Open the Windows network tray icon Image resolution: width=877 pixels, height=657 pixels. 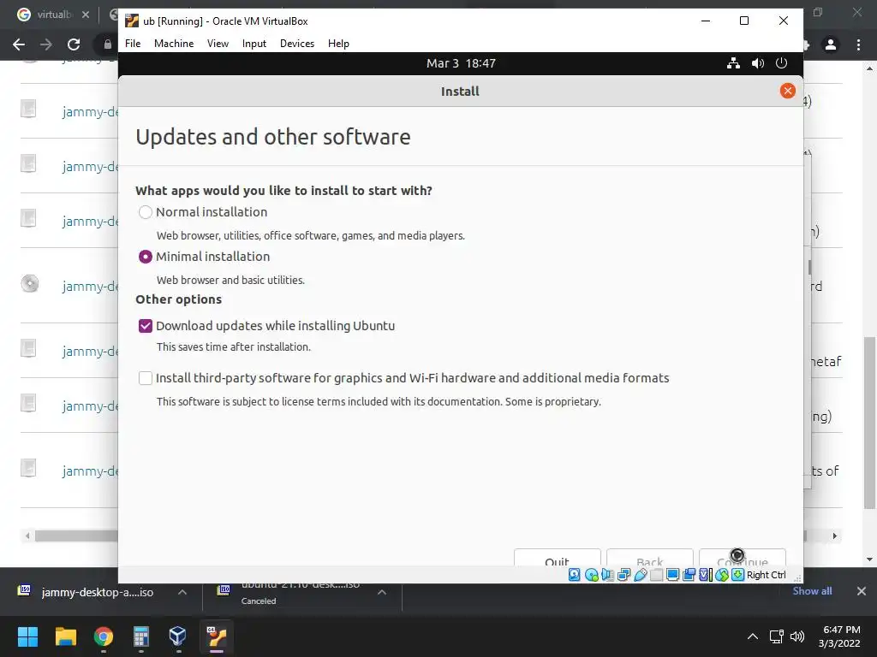[x=776, y=636]
